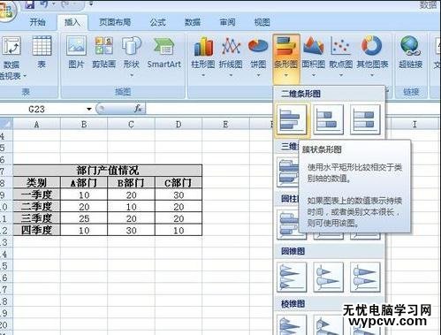This screenshot has height=335, width=441.
Task: Click the cell containing 25
Action: pos(84,218)
